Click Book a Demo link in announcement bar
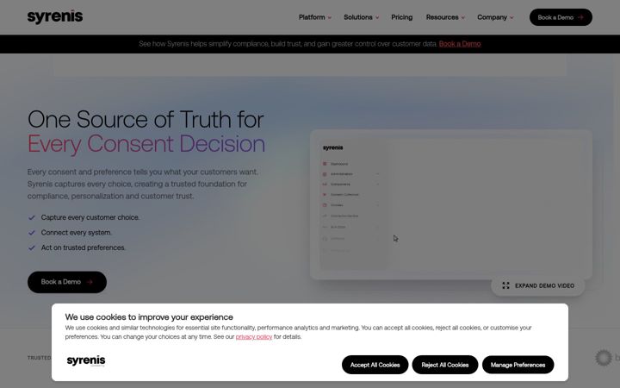Viewport: 620px width, 388px height. 460,44
